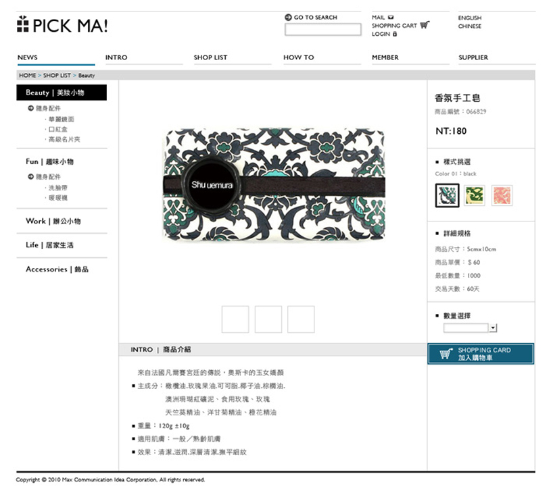Open the shopping cart icon in header
Image resolution: width=553 pixels, height=497 pixels.
(425, 25)
